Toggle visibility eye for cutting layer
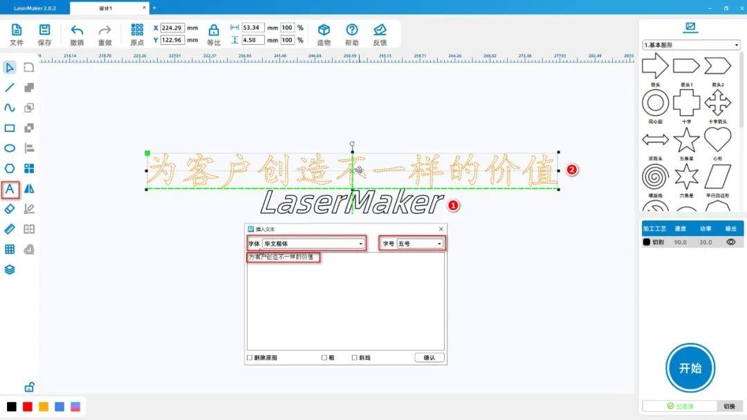 tap(730, 242)
